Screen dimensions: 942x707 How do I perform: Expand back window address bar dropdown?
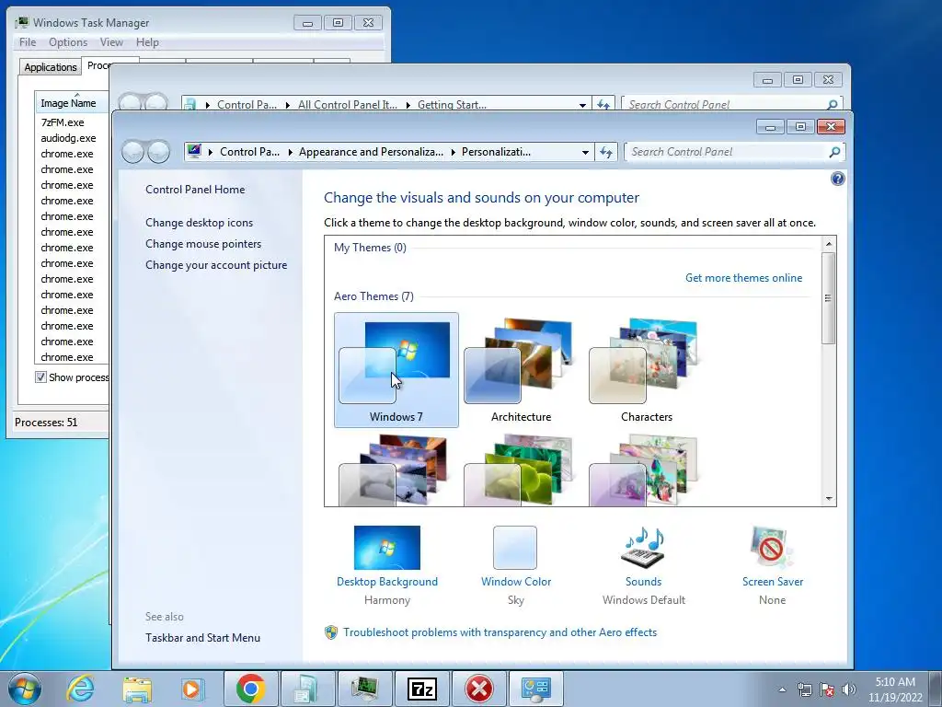582,105
